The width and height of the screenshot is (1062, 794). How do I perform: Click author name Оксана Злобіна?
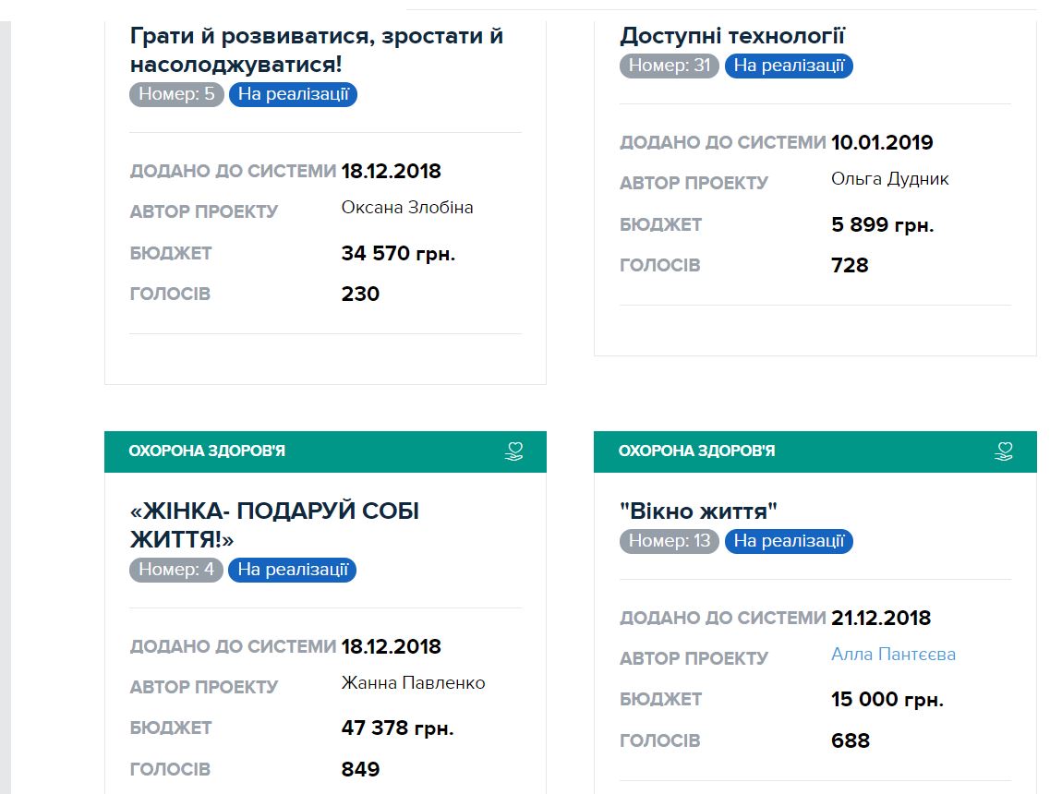[x=407, y=208]
